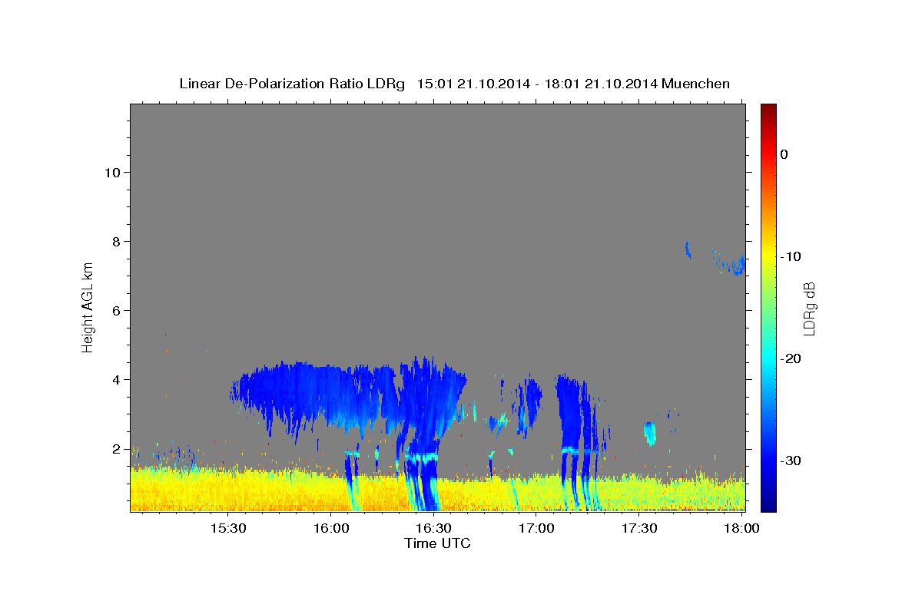Click the plot title starting with 'Linear De-Polarization Ratio LDRg'

[454, 84]
